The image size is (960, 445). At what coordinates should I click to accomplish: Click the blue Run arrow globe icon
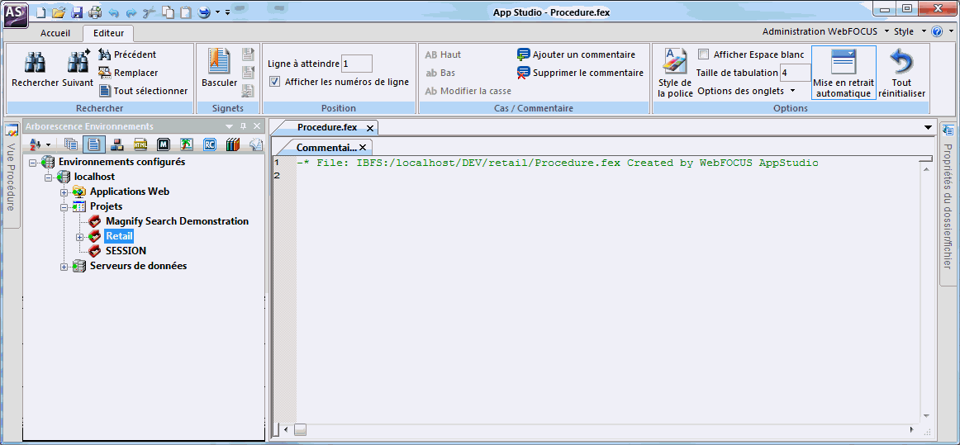tap(204, 12)
